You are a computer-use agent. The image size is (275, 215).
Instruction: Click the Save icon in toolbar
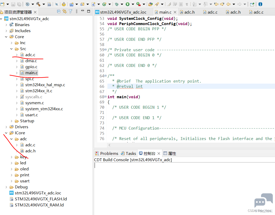pyautogui.click(x=13, y=4)
